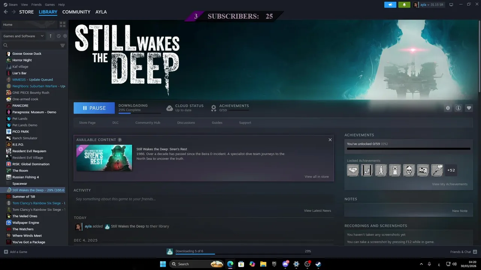
Task: Click View Latest News link
Action: point(318,211)
